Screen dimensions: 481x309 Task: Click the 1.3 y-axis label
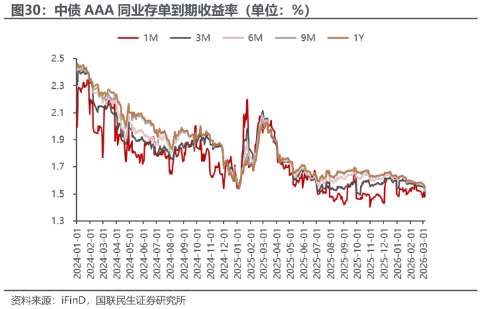[57, 221]
